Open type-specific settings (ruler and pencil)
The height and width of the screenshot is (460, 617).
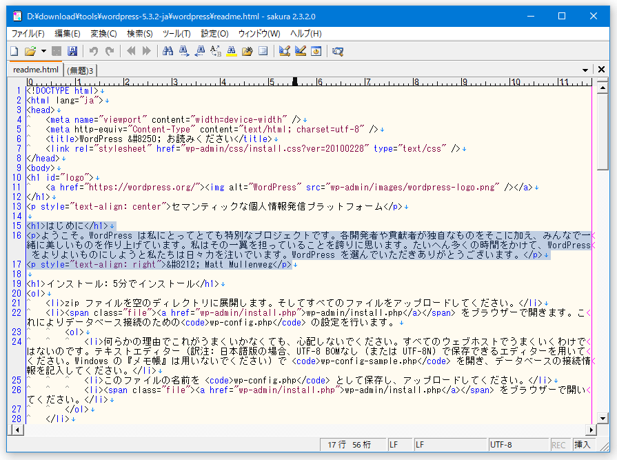[x=301, y=51]
